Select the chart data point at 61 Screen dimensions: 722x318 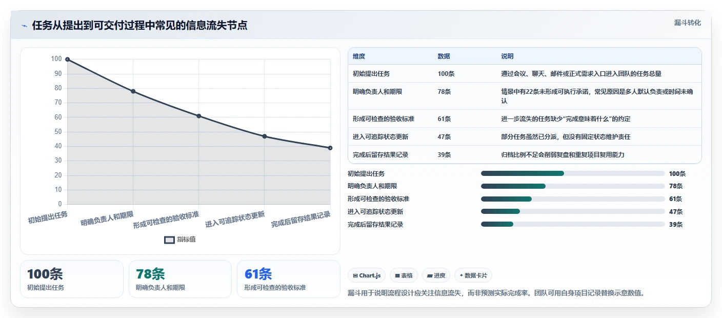pos(199,116)
